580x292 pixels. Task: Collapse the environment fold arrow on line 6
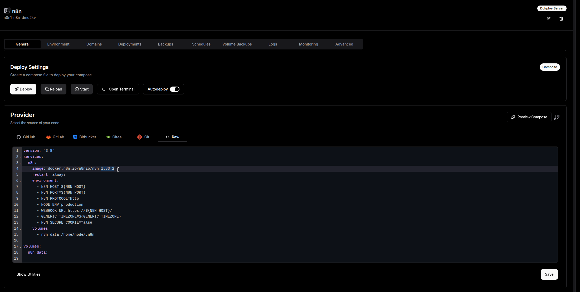[x=21, y=181]
